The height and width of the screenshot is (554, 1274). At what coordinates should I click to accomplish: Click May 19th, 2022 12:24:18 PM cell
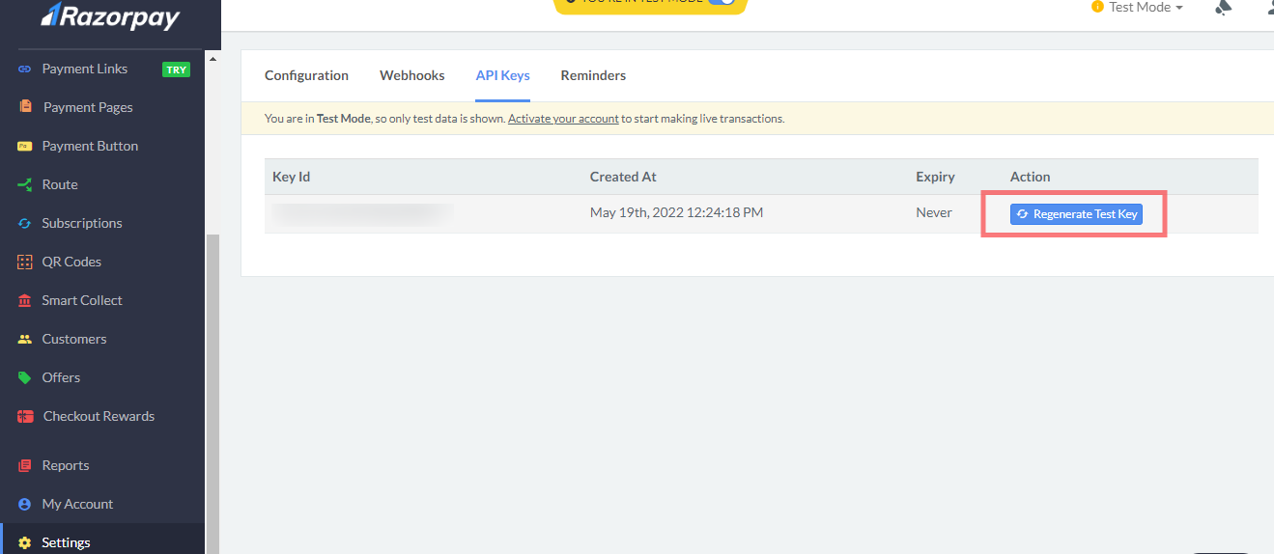tap(676, 212)
